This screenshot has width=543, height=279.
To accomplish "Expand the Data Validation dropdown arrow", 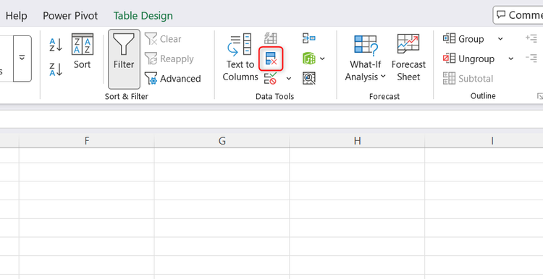I will 289,79.
